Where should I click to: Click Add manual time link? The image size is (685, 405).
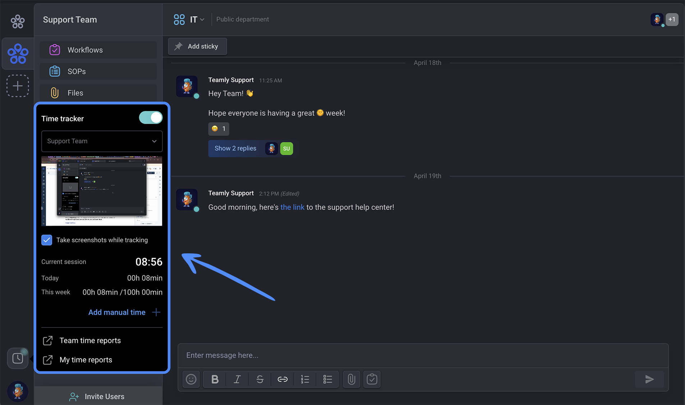[x=117, y=312]
